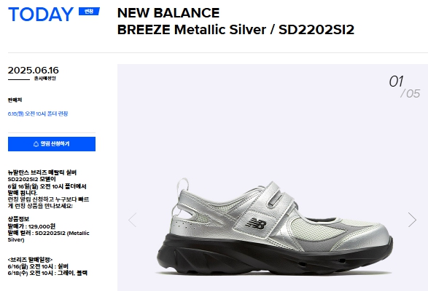Click the 129,000원 price line
The image size is (428, 291).
[x=31, y=226]
